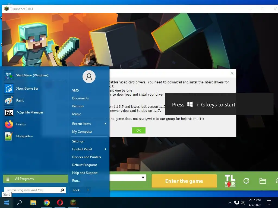This screenshot has width=278, height=208.
Task: Open Pictures from start menu
Action: [78, 106]
